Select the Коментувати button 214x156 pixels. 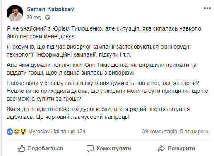109,149
